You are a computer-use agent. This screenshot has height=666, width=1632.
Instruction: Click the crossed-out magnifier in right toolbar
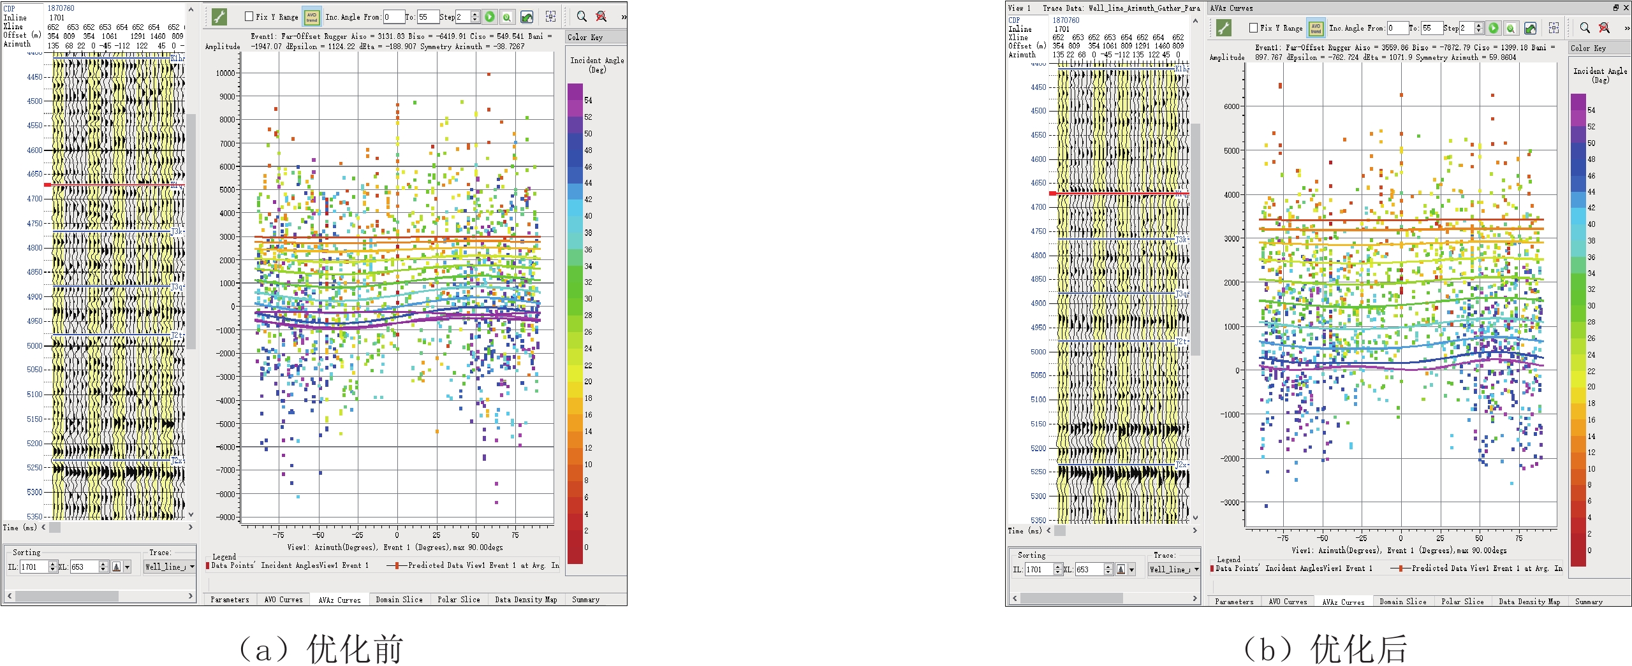tap(1605, 27)
